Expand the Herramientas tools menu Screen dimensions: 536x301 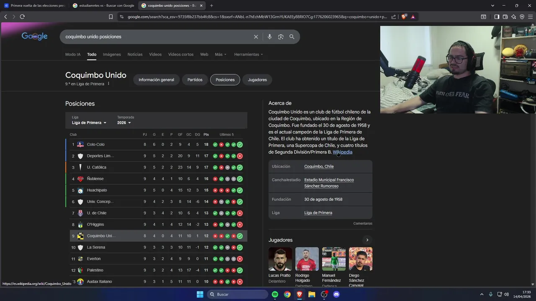coord(249,54)
